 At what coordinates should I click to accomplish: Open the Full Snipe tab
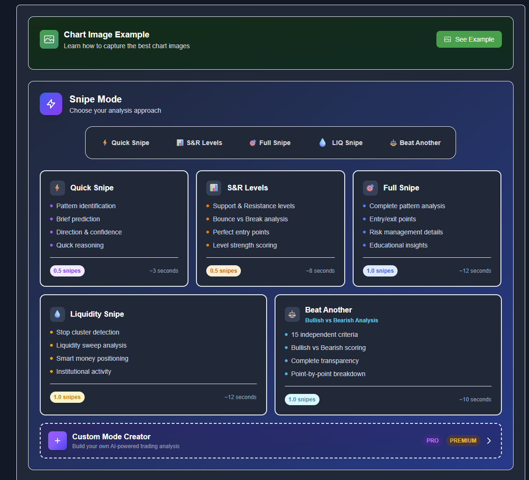(x=270, y=142)
